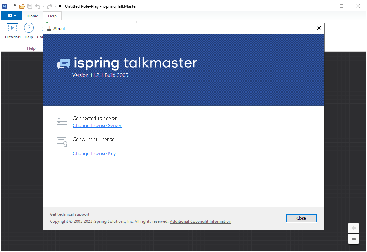Click the TalkMaster app icon in the title bar

(5, 6)
